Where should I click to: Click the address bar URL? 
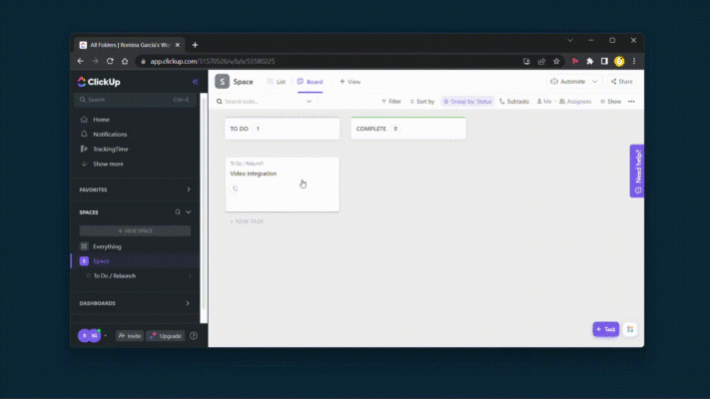[213, 61]
